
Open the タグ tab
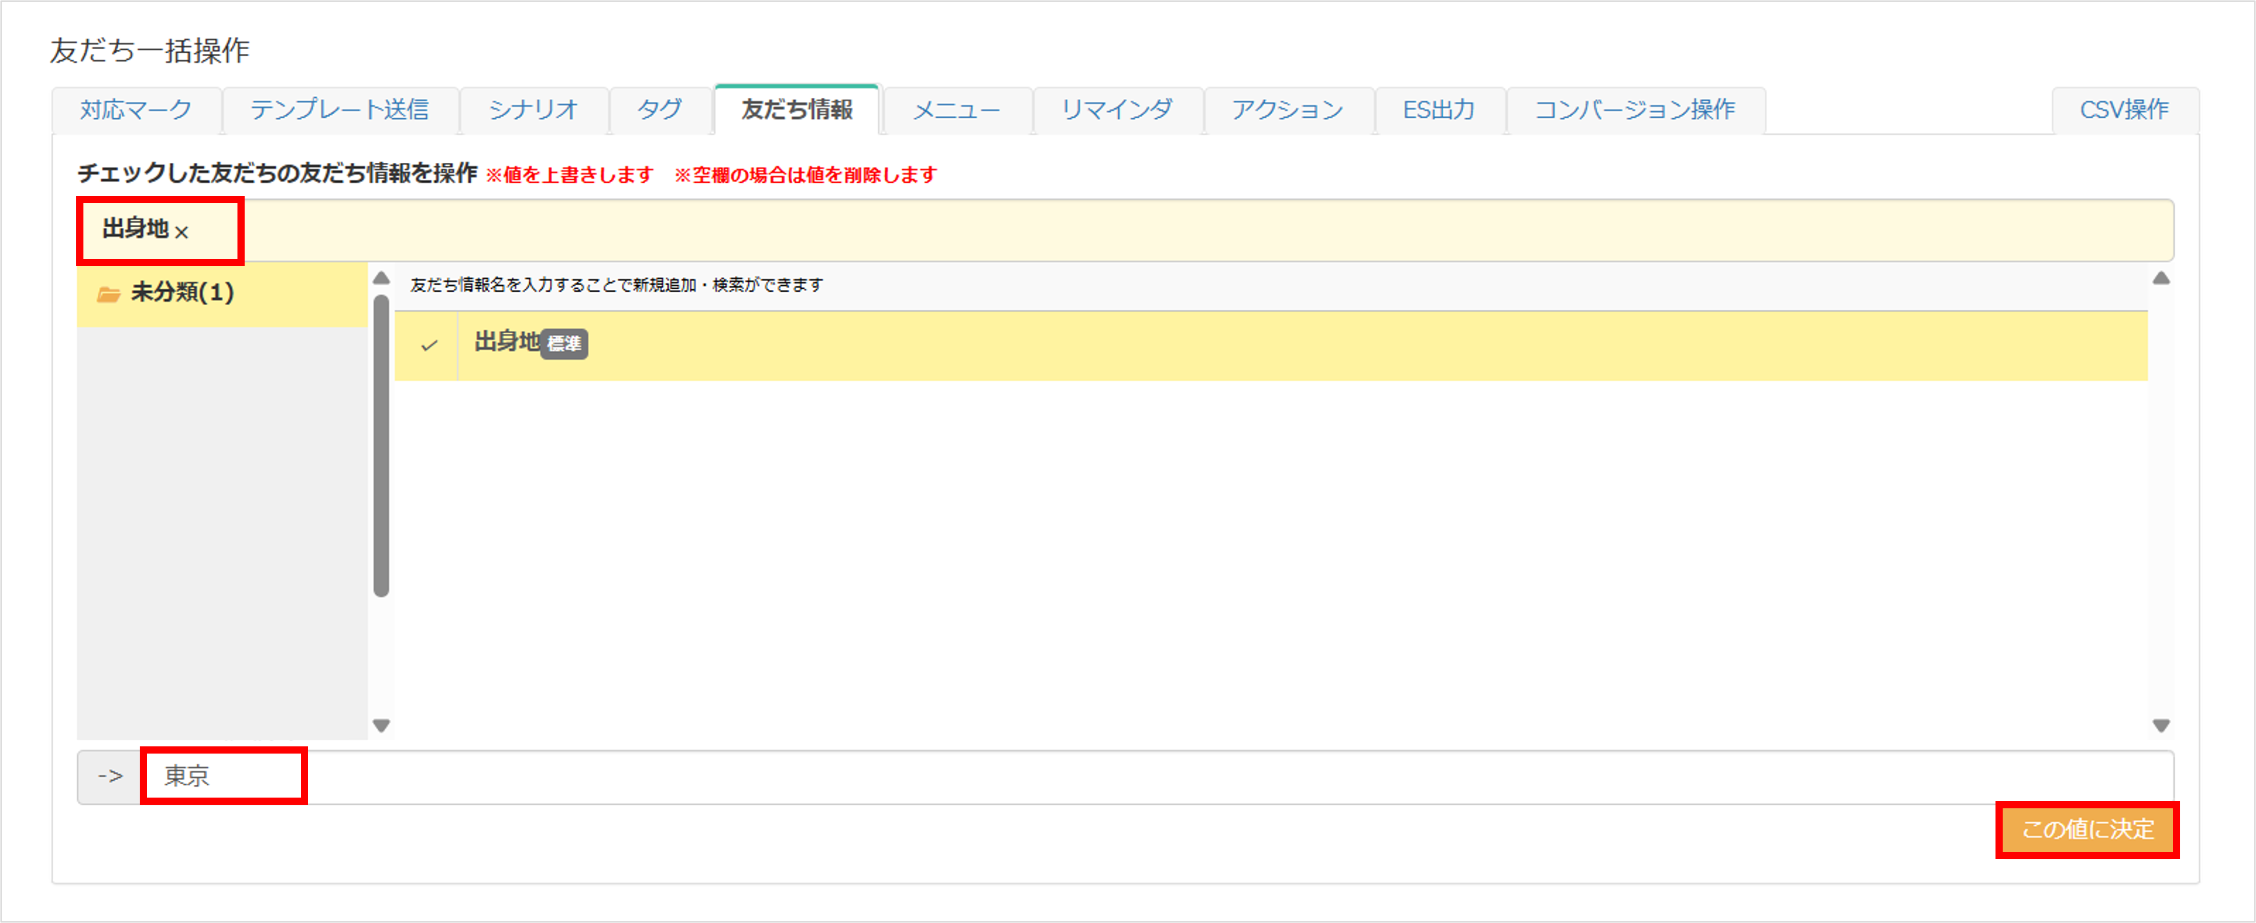(660, 110)
